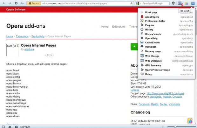The height and width of the screenshot is (128, 197).
Task: Click the Web Databases icon
Action: pos(142,61)
